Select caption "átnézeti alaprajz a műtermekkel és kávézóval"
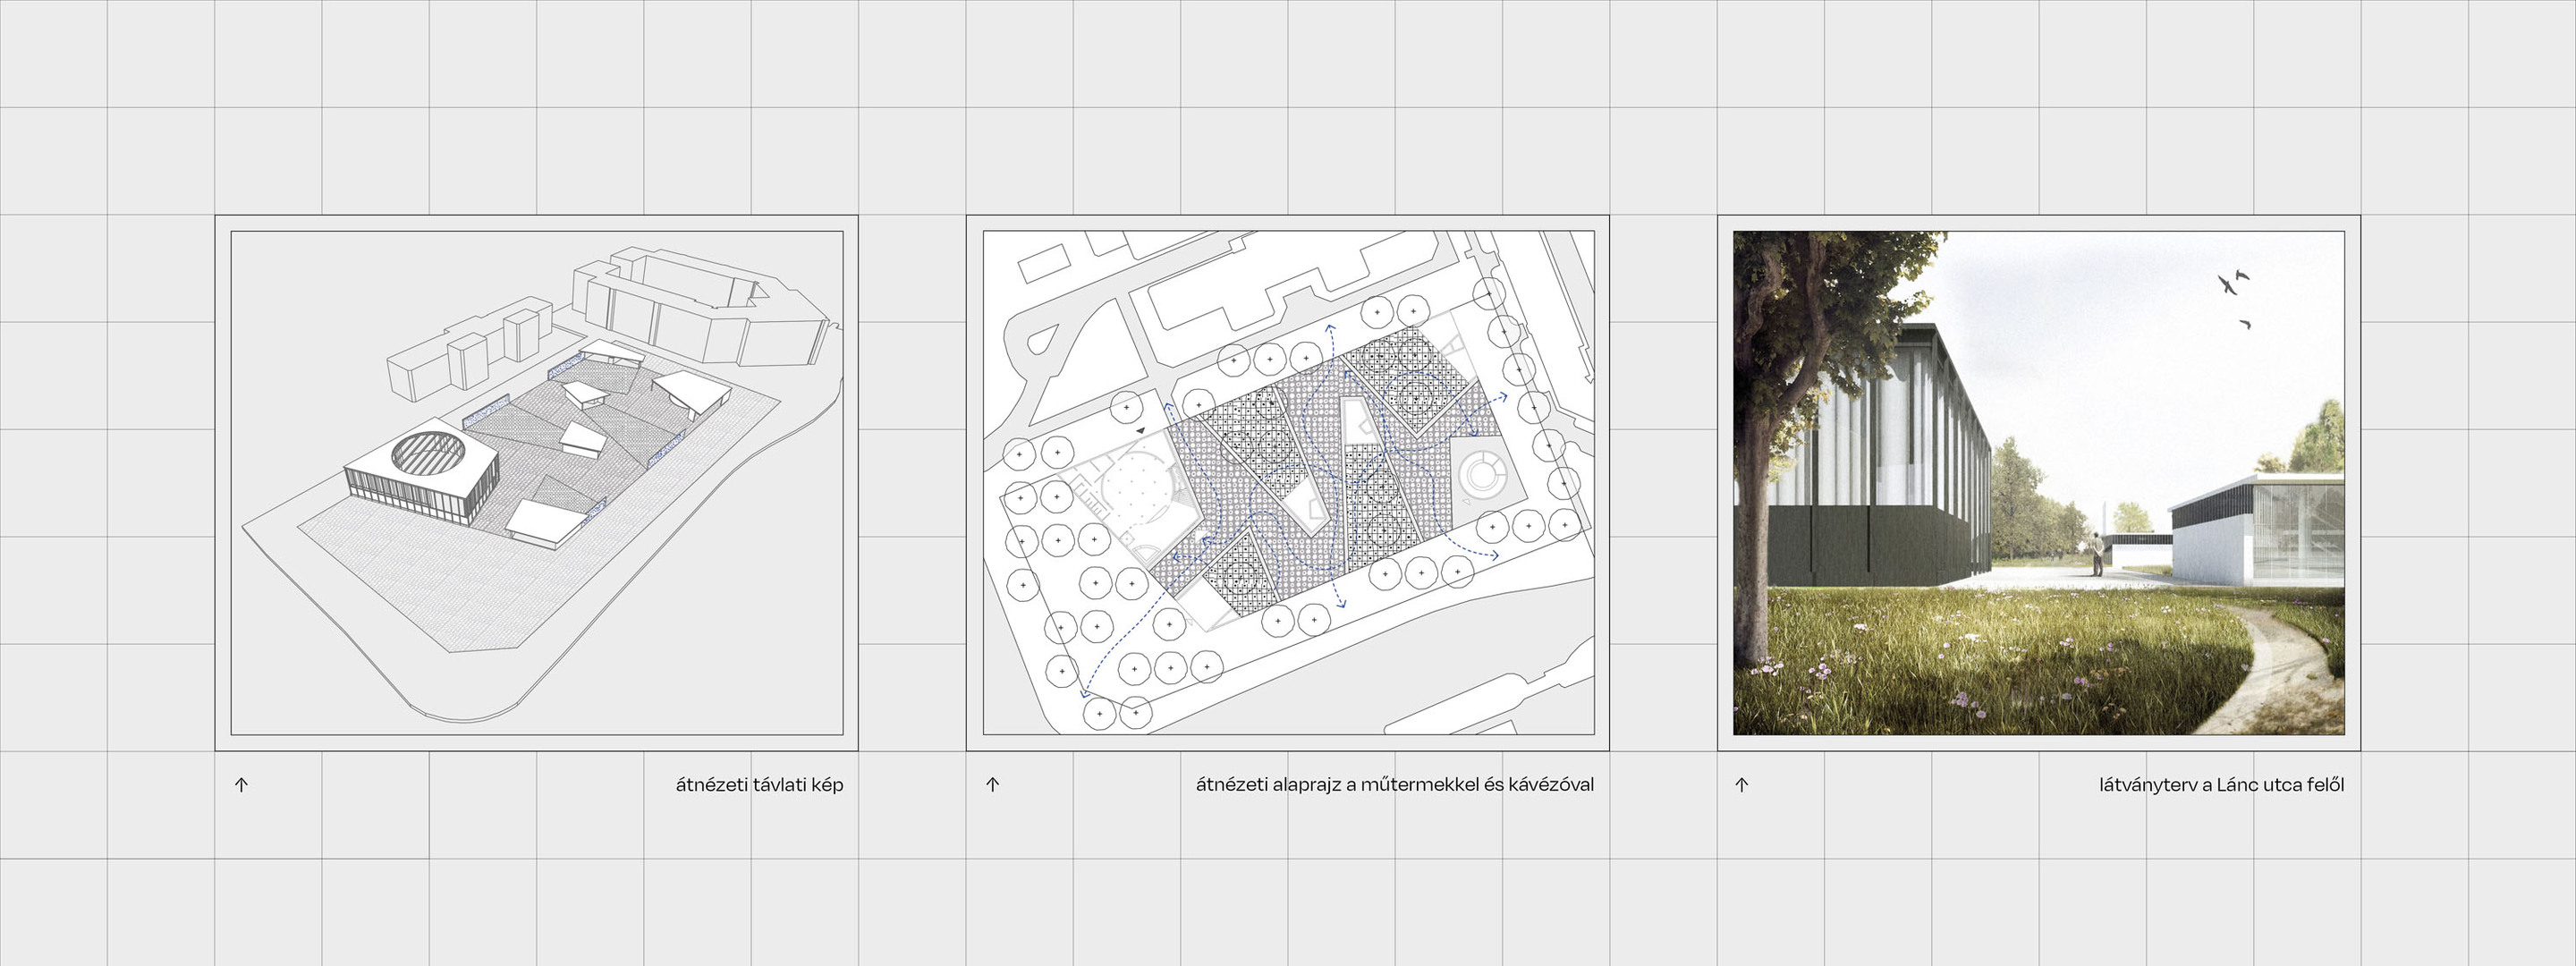The width and height of the screenshot is (2576, 966). [1395, 785]
